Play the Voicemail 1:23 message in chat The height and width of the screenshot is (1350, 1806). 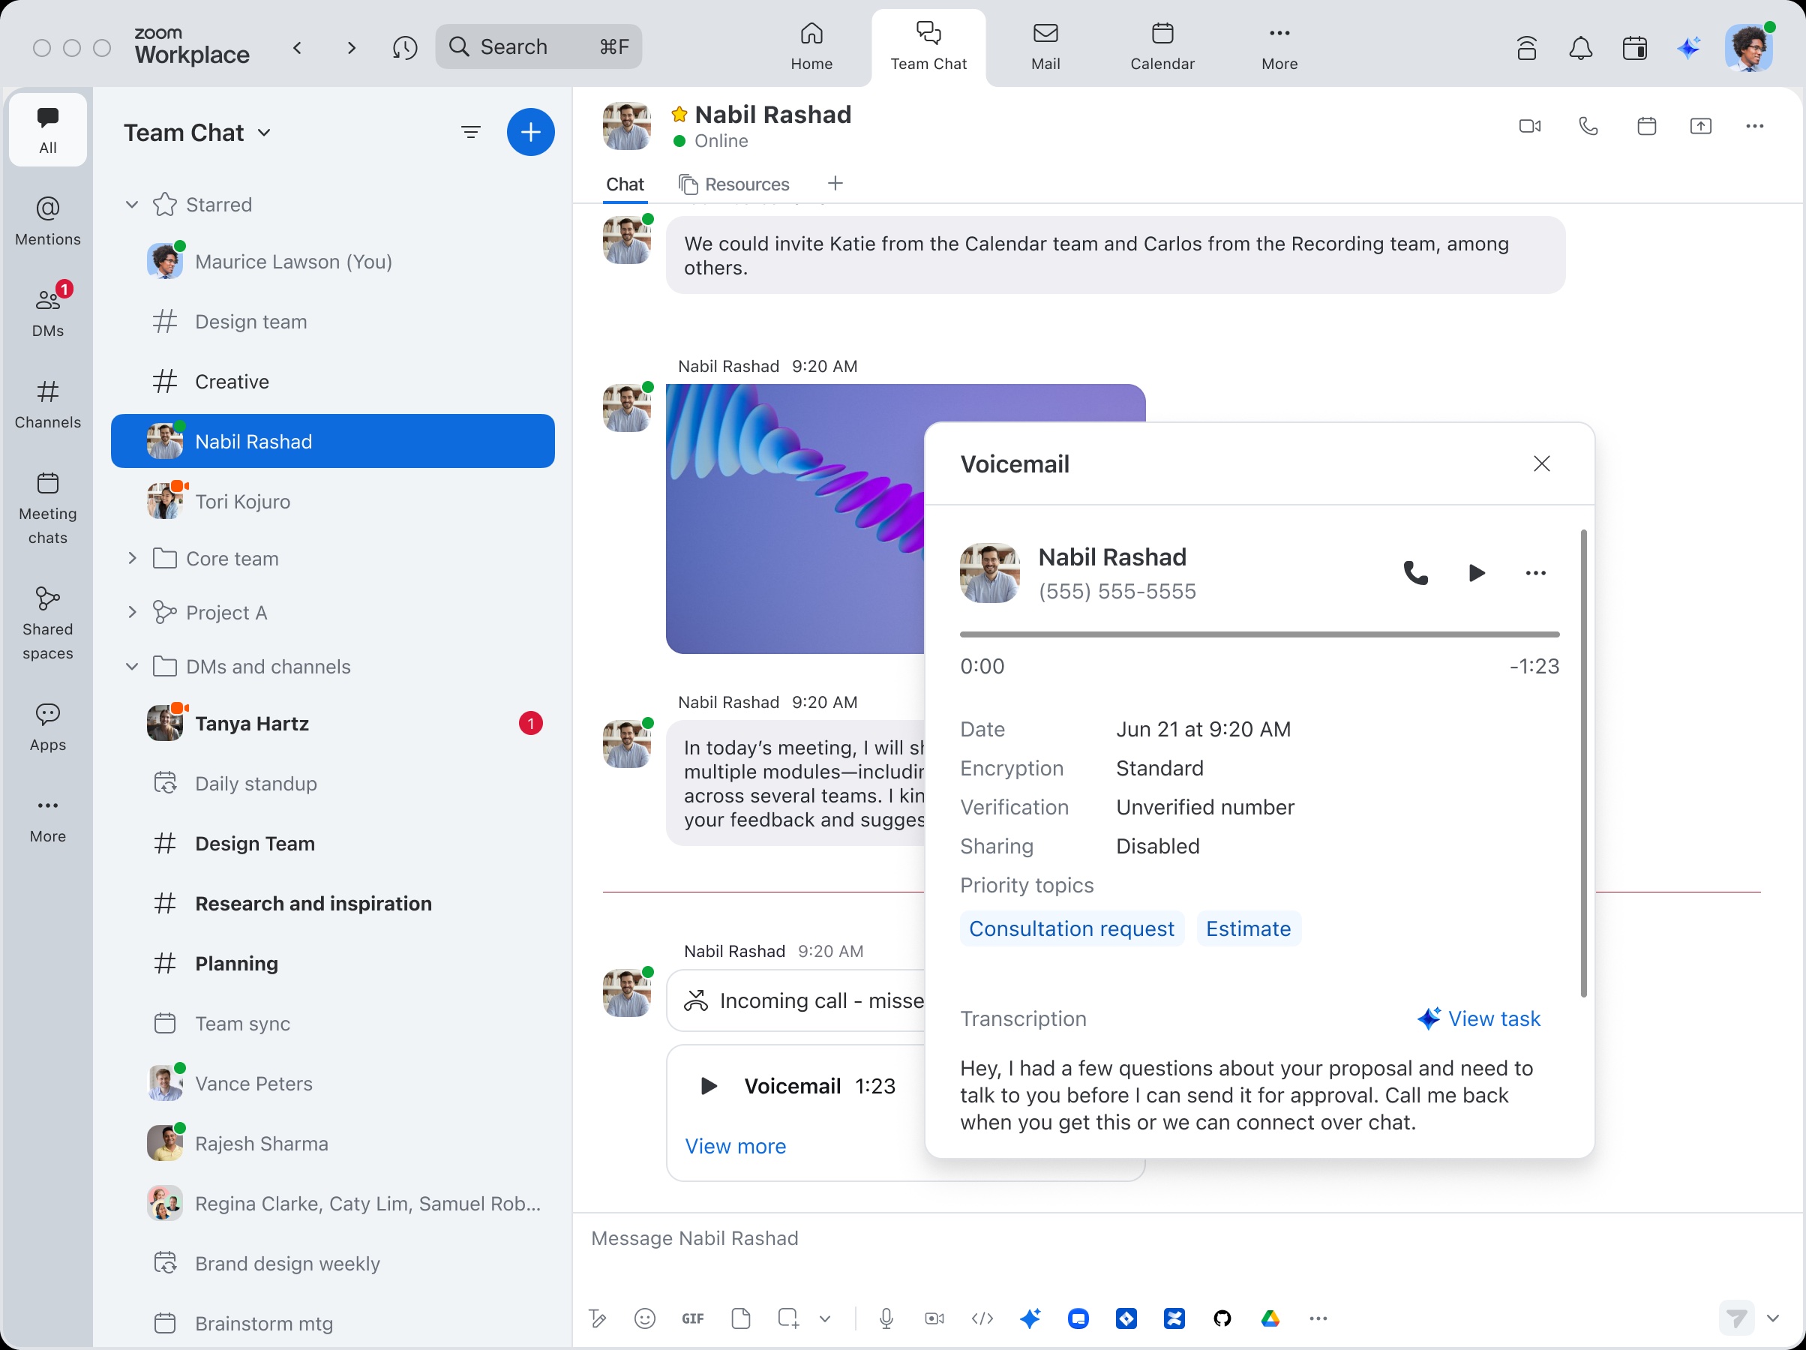click(709, 1085)
